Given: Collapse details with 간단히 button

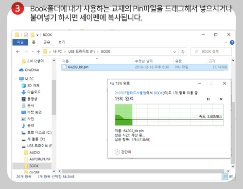Looking at the screenshot, I should point(123,152).
